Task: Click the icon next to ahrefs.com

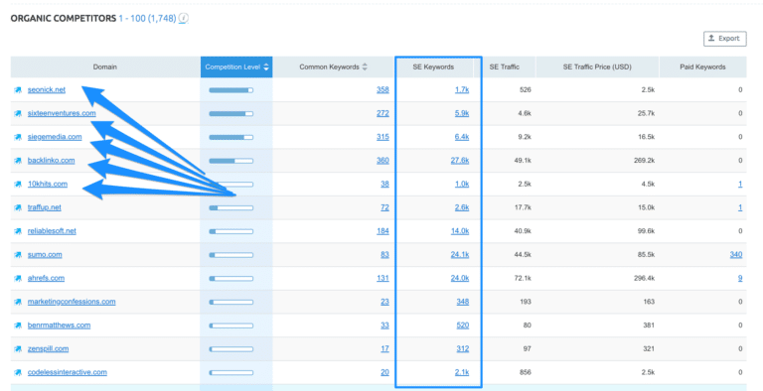Action: pos(18,278)
